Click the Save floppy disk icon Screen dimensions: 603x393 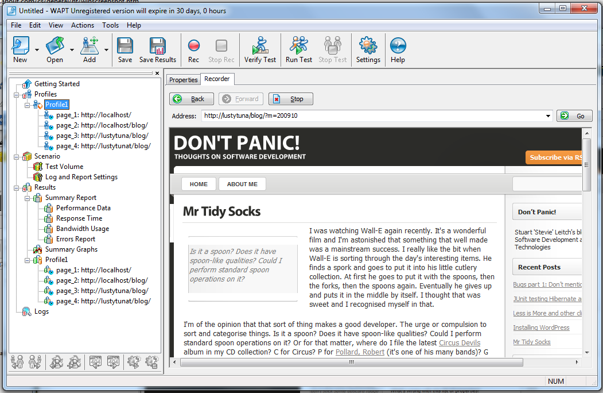point(125,45)
